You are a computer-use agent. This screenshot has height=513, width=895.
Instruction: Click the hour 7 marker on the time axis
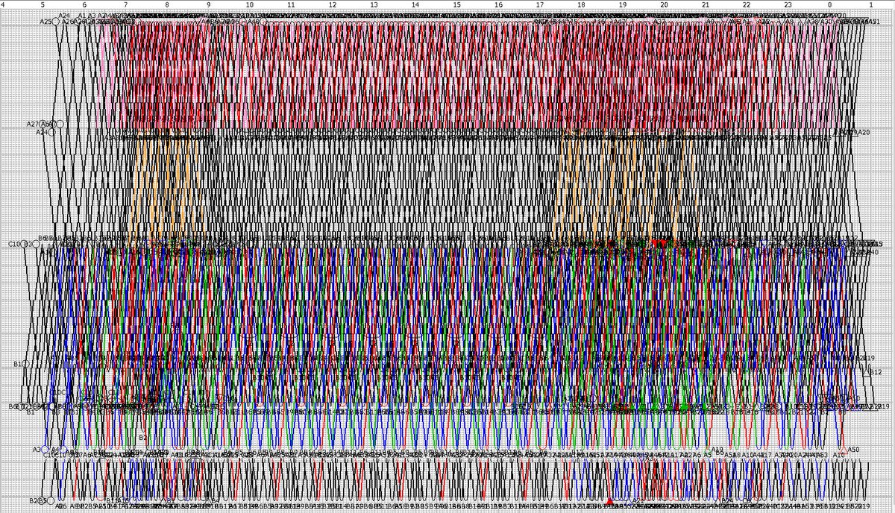tap(125, 4)
